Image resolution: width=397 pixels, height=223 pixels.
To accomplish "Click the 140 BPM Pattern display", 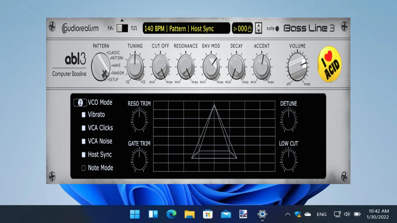I will (x=186, y=28).
